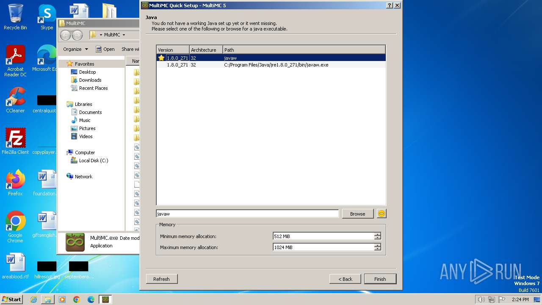Image resolution: width=542 pixels, height=305 pixels.
Task: Launch the Firefox desktop shortcut
Action: (x=15, y=183)
